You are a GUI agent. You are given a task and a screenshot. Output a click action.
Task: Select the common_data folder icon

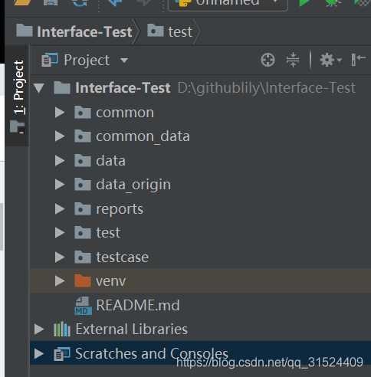click(x=83, y=136)
